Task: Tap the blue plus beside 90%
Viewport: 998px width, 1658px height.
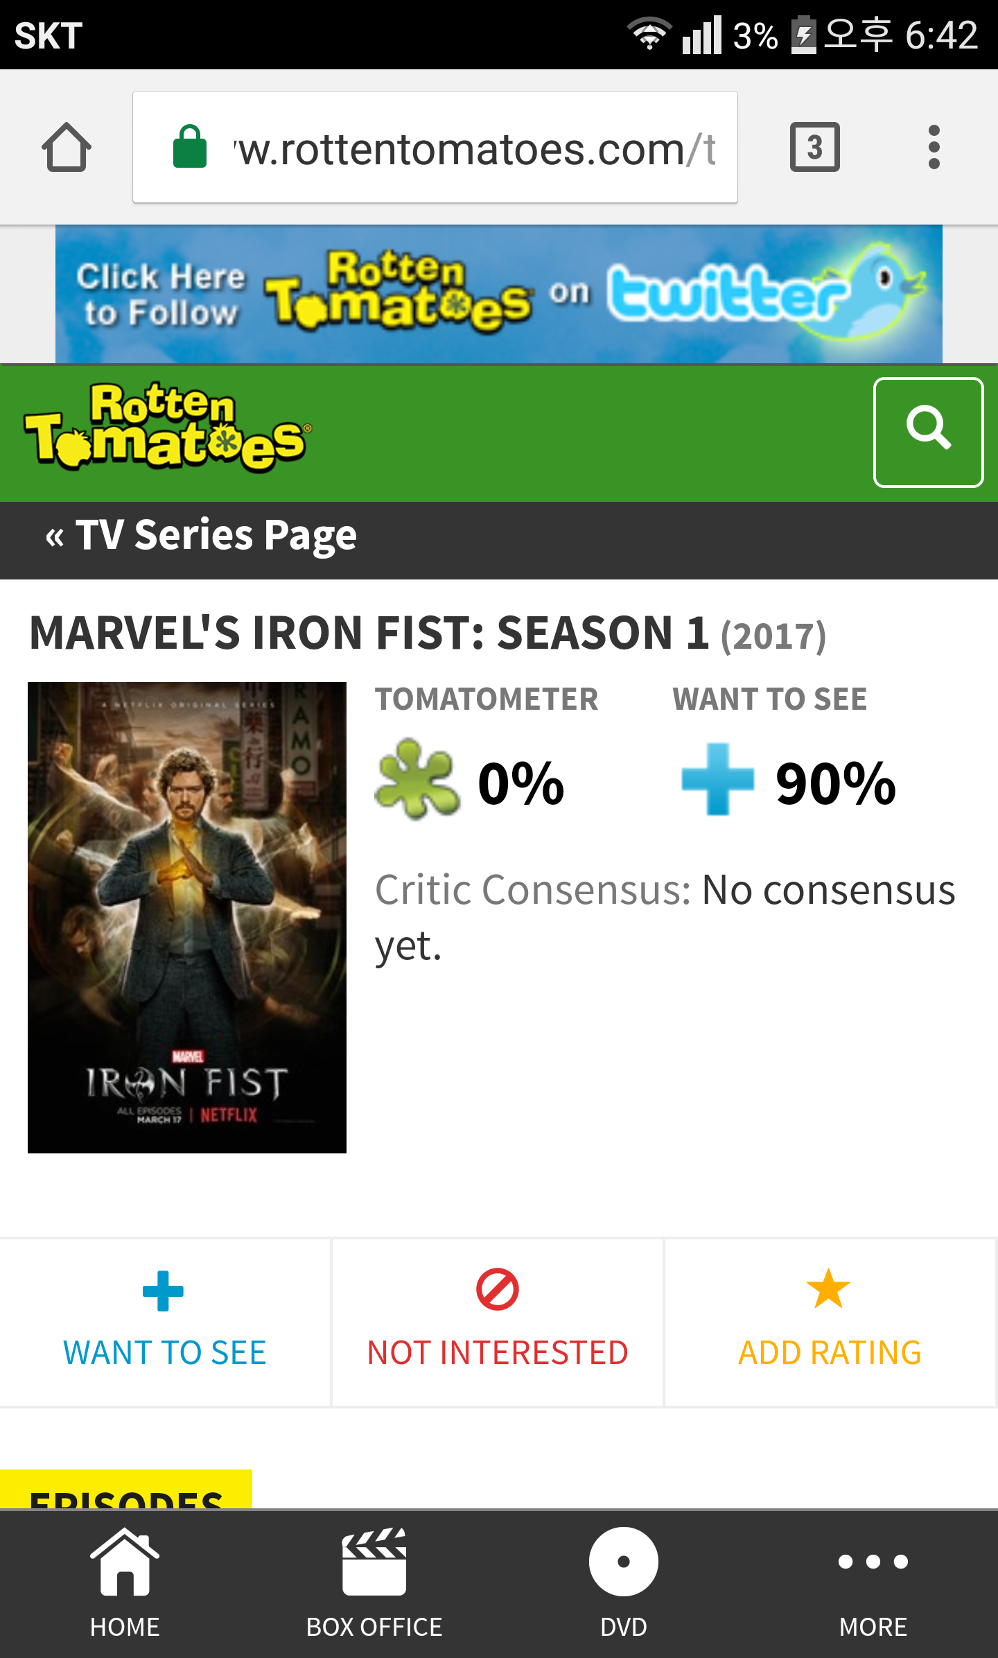Action: coord(717,779)
